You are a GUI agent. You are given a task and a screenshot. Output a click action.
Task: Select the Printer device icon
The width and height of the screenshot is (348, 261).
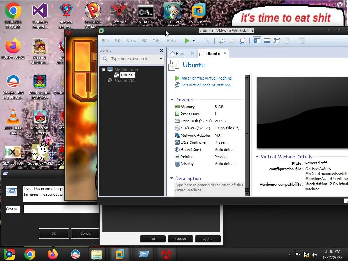(x=177, y=157)
